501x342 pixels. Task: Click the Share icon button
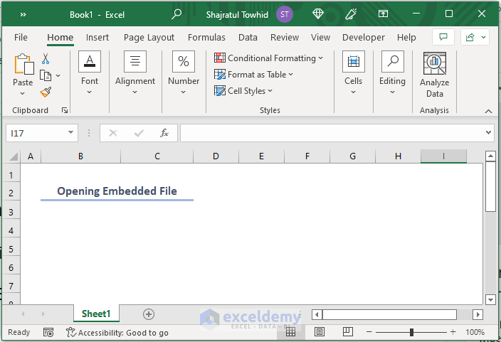470,38
